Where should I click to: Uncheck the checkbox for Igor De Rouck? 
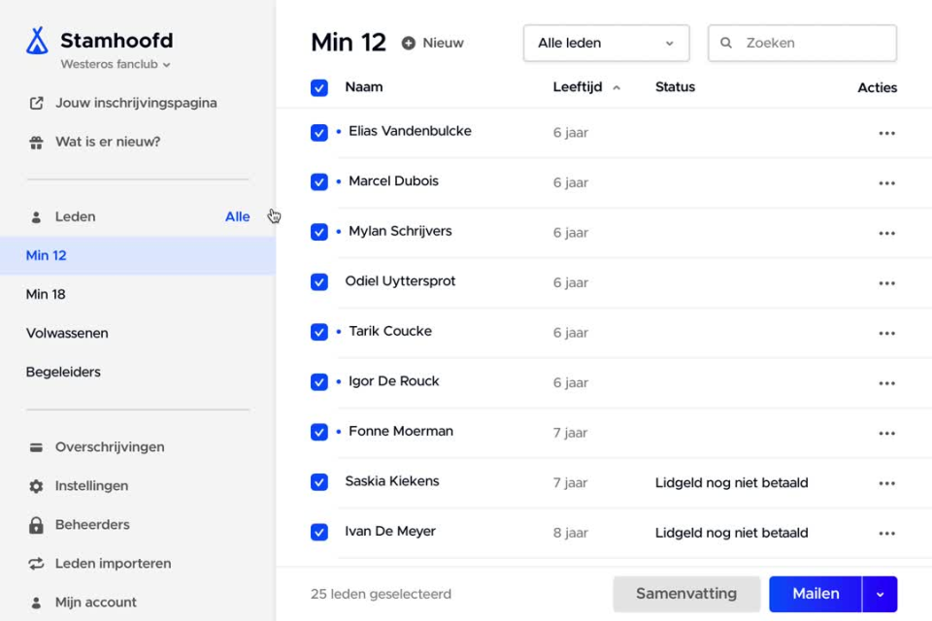pyautogui.click(x=319, y=381)
